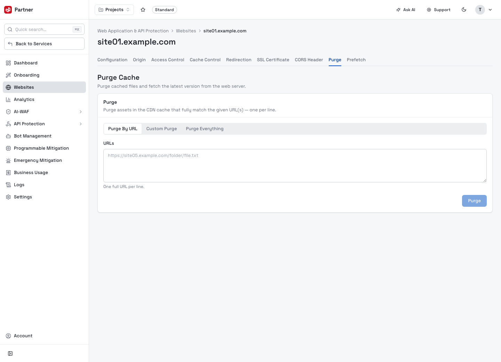The image size is (501, 362).
Task: Go to the Cache Control tab
Action: (205, 60)
